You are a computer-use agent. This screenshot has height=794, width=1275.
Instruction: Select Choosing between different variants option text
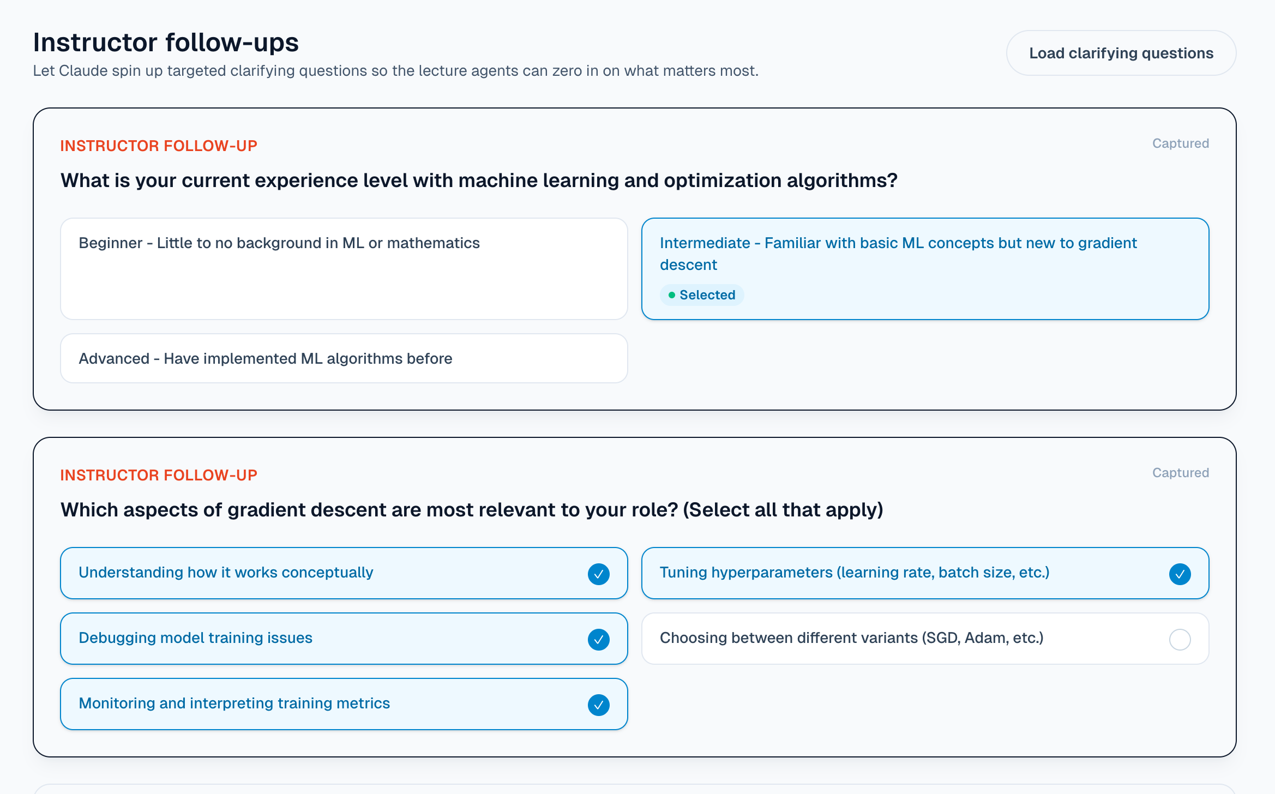(851, 638)
